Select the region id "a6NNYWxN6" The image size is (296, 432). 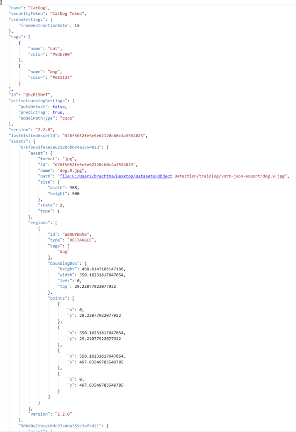pyautogui.click(x=76, y=234)
